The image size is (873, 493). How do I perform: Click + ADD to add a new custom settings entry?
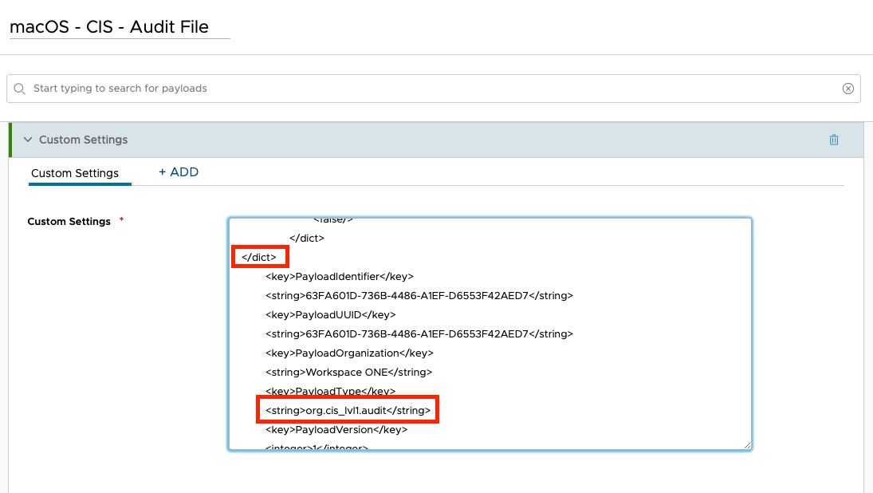tap(179, 172)
